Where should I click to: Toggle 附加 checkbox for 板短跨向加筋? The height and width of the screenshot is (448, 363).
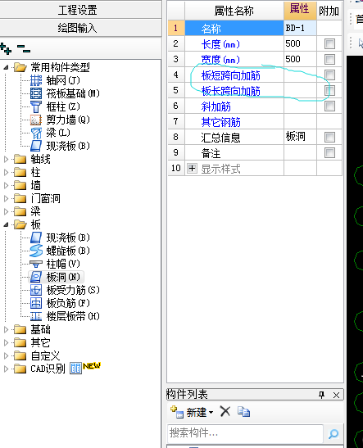pos(329,75)
